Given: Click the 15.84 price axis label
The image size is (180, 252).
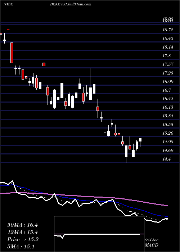Looking at the screenshot, I should point(168,116).
